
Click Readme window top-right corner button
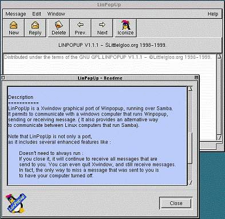[196, 78]
